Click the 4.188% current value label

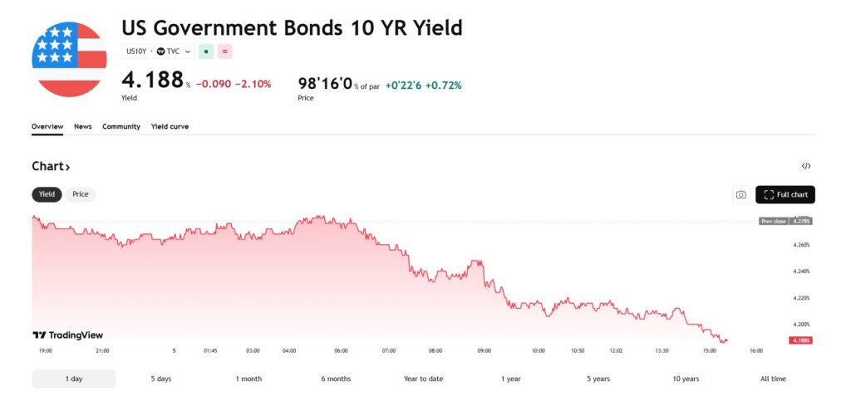pyautogui.click(x=801, y=340)
